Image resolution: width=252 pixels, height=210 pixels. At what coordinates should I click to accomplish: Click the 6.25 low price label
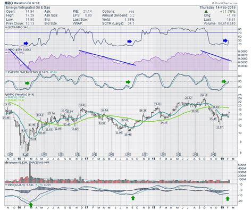[26, 154]
